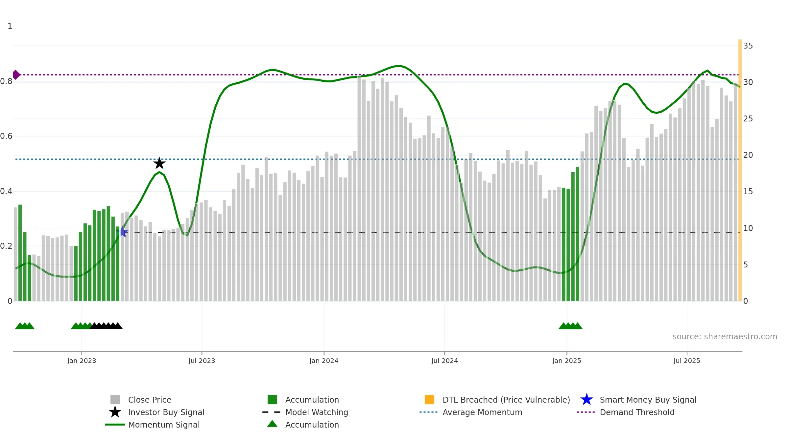
Task: Click the orange DTL Breached bar at right edge
Action: pyautogui.click(x=740, y=170)
